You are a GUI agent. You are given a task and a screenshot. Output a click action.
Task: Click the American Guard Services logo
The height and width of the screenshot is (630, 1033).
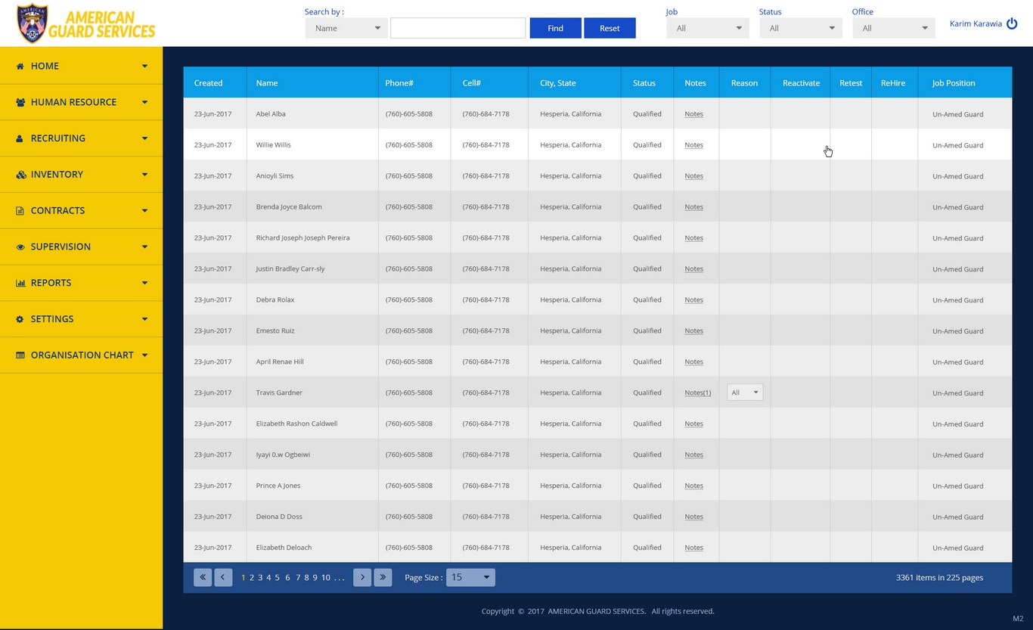(x=85, y=23)
